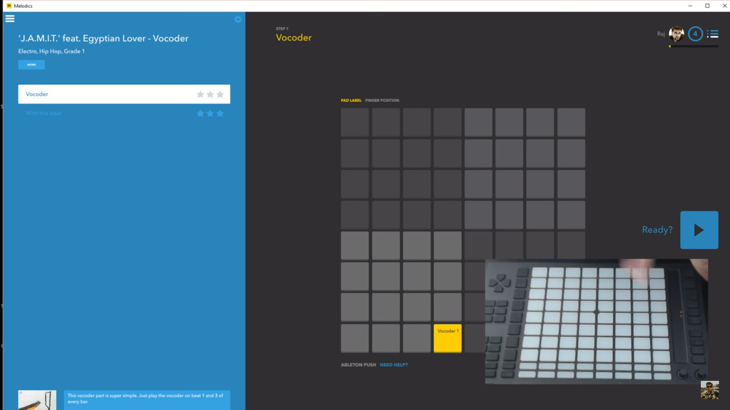Click the yellow Vocoder 1 pad
Viewport: 730px width, 410px height.
tap(447, 338)
